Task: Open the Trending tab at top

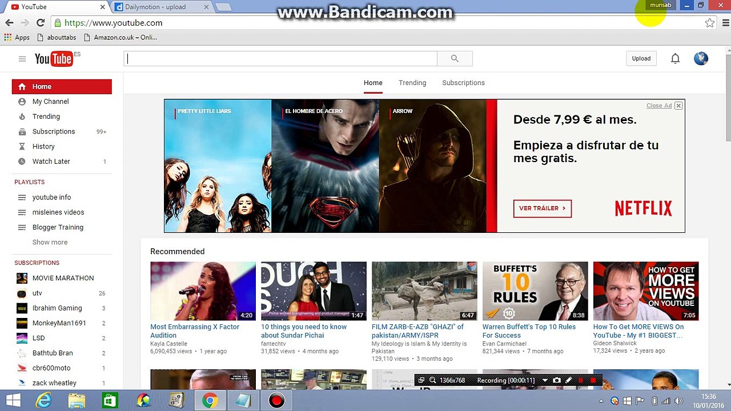Action: pyautogui.click(x=412, y=83)
